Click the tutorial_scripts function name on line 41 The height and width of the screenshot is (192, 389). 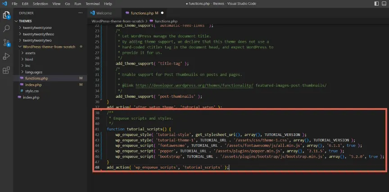click(x=145, y=129)
